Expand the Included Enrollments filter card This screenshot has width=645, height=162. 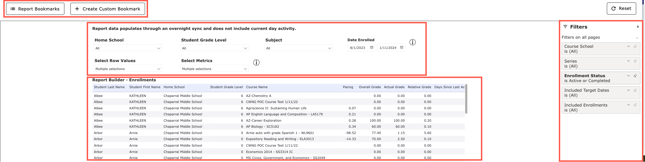tap(628, 105)
